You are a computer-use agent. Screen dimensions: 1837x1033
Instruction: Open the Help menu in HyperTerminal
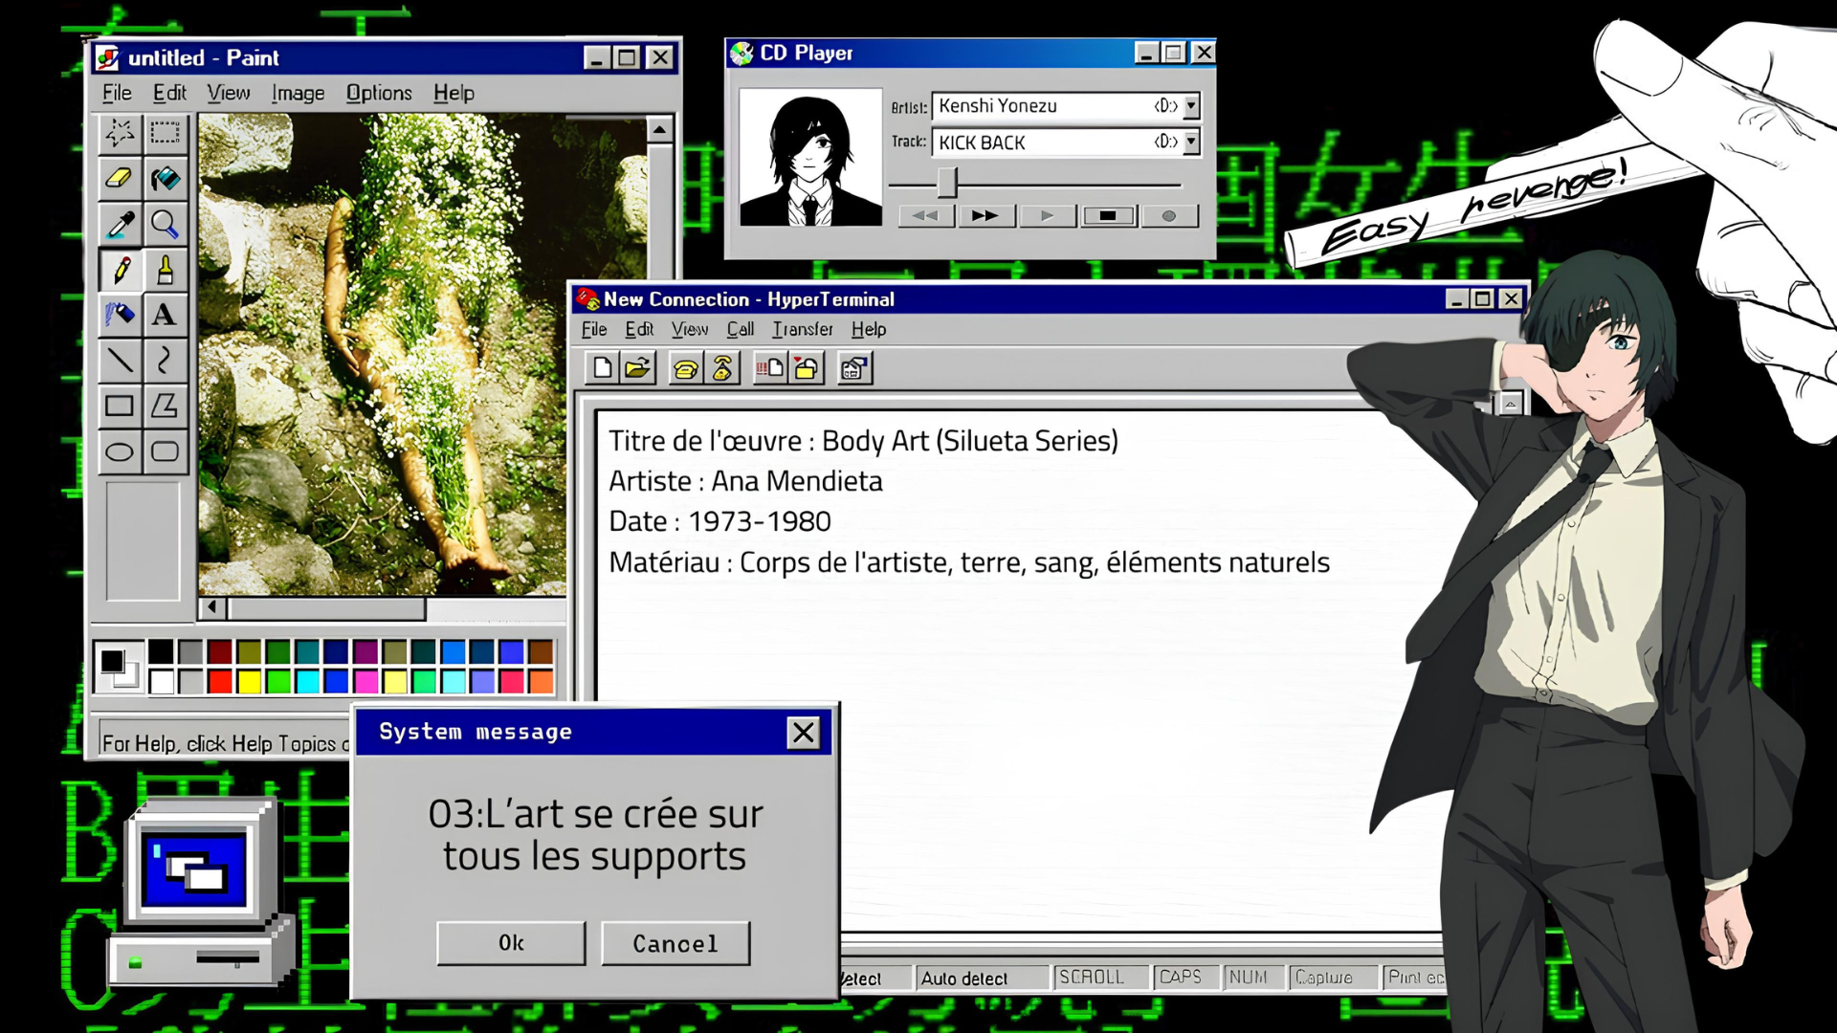click(x=869, y=329)
